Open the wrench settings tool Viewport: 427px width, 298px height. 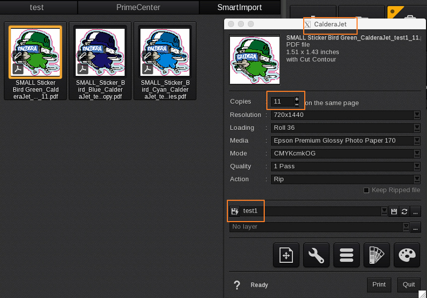point(317,255)
